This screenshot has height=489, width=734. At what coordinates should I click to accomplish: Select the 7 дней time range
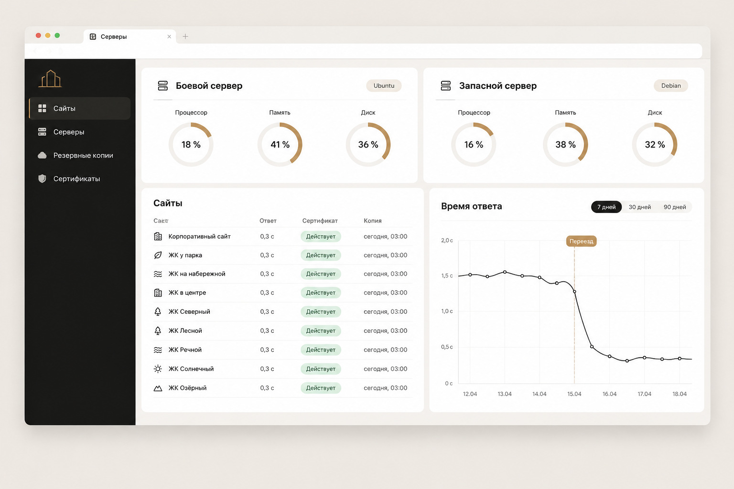pos(606,207)
